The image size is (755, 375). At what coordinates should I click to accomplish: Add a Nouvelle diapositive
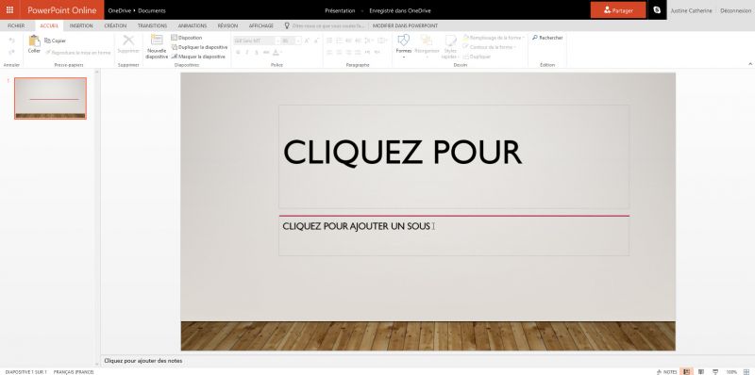[157, 46]
